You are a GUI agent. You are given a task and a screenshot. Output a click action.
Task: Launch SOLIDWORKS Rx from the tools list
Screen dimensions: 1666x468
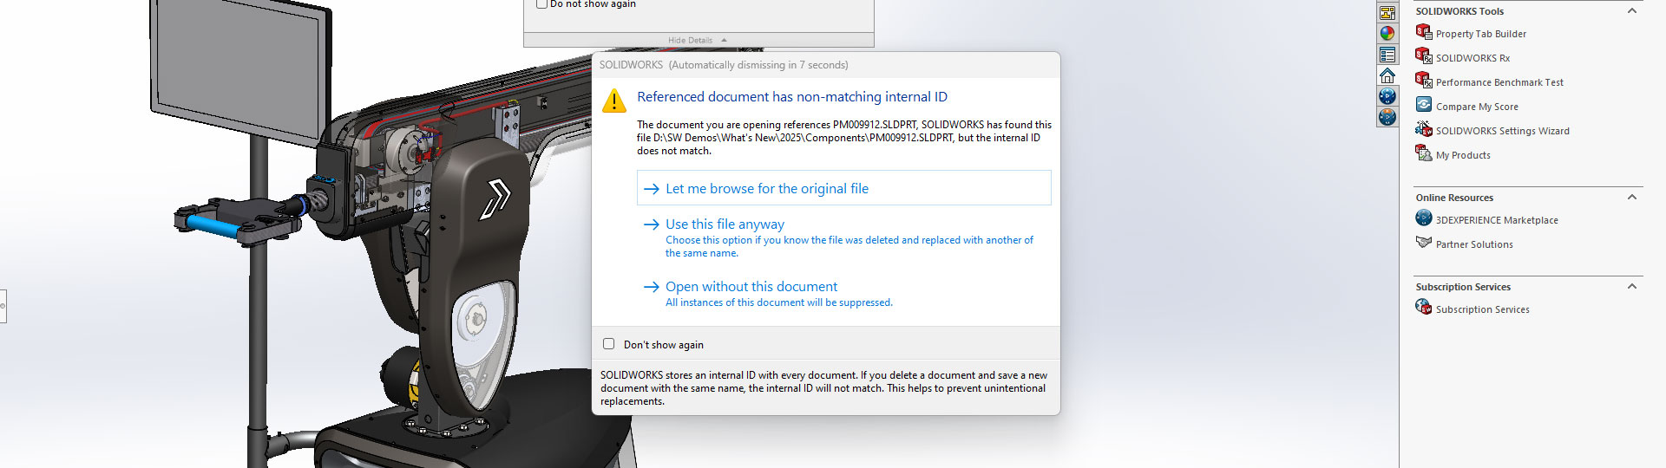click(1473, 58)
